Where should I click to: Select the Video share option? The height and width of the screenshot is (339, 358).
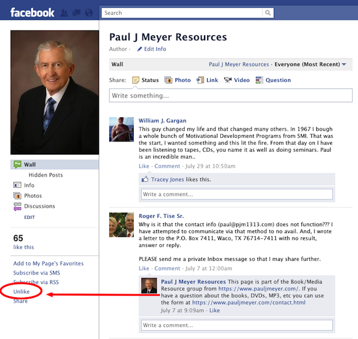coord(242,80)
